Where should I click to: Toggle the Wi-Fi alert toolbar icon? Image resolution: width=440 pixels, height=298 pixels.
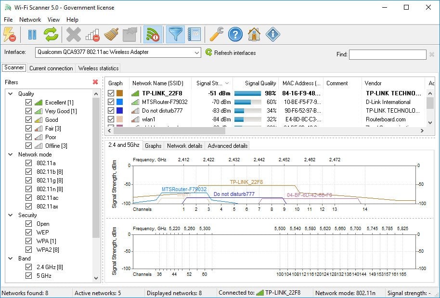[153, 35]
